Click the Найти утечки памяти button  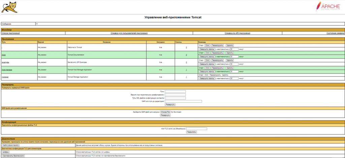tap(10, 146)
